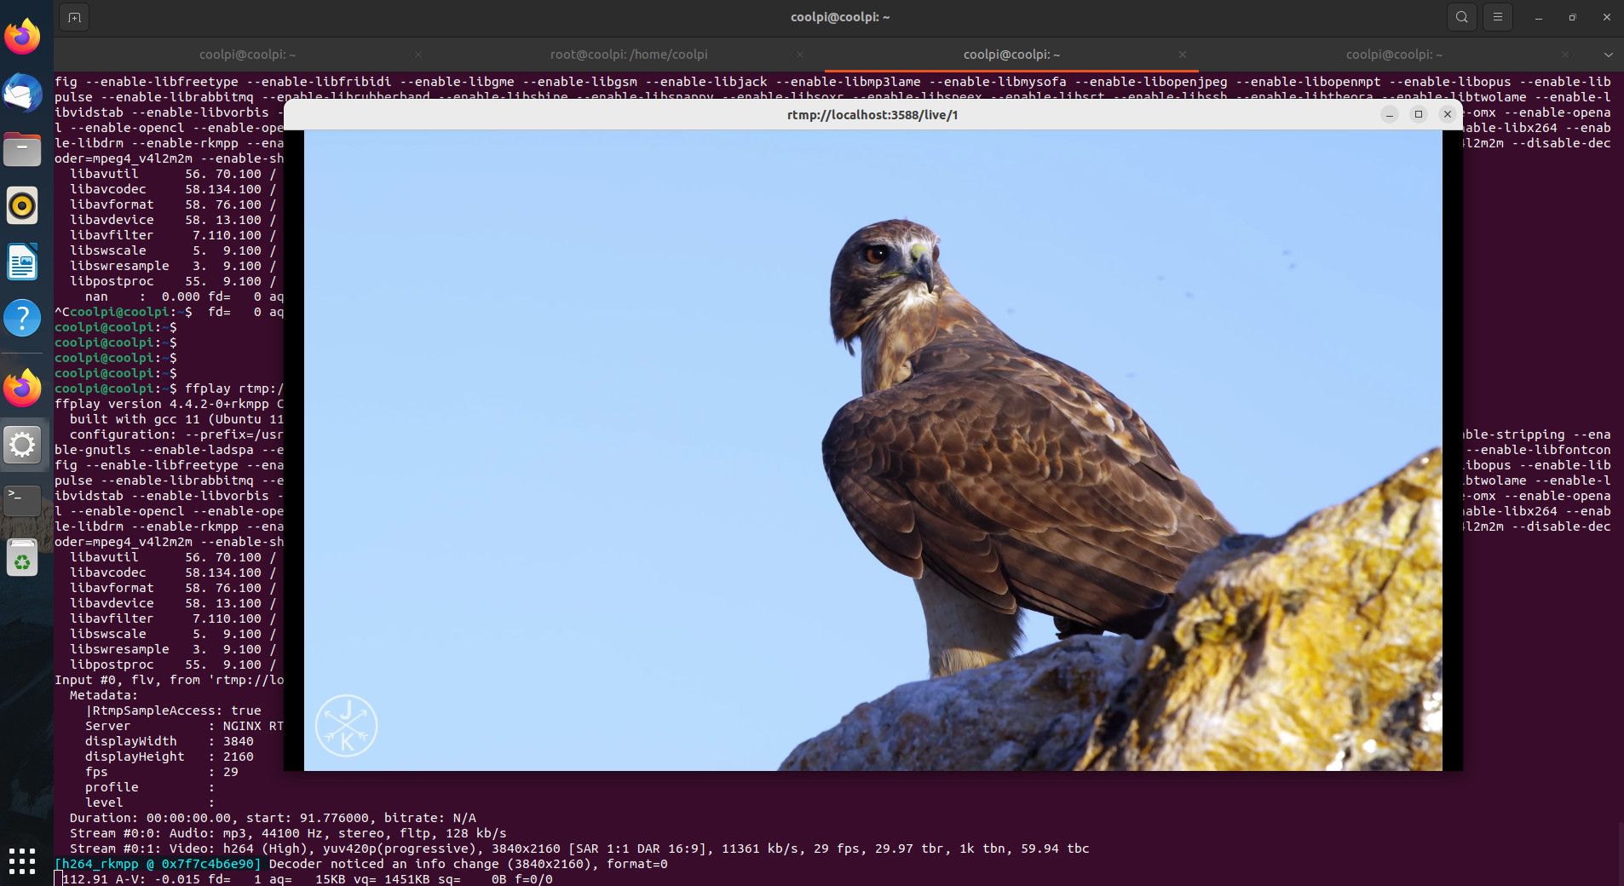This screenshot has height=886, width=1624.
Task: Open the terminal hamburger menu
Action: tap(1497, 17)
